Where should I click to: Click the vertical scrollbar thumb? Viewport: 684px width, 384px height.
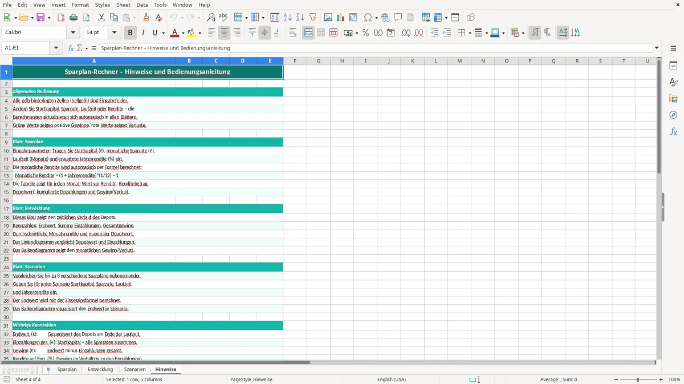[x=659, y=117]
